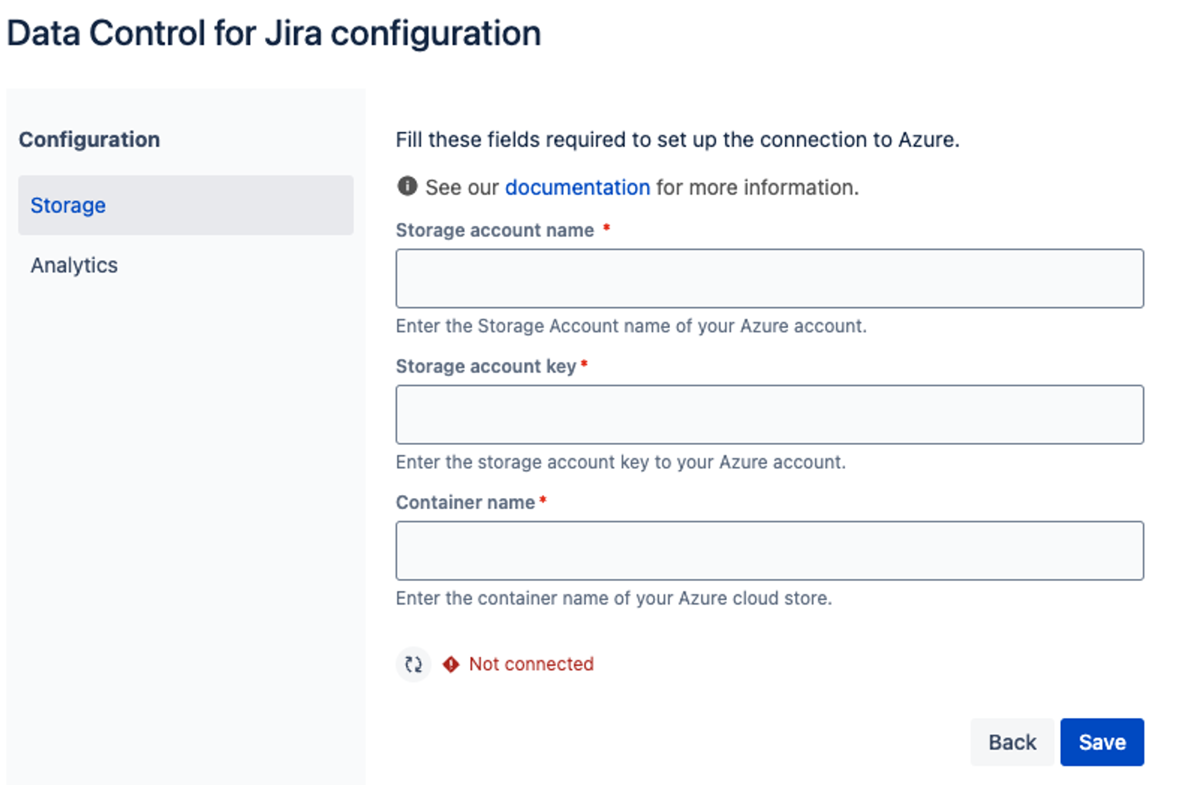Image resolution: width=1180 pixels, height=785 pixels.
Task: Click the red error diamond icon
Action: 451,664
